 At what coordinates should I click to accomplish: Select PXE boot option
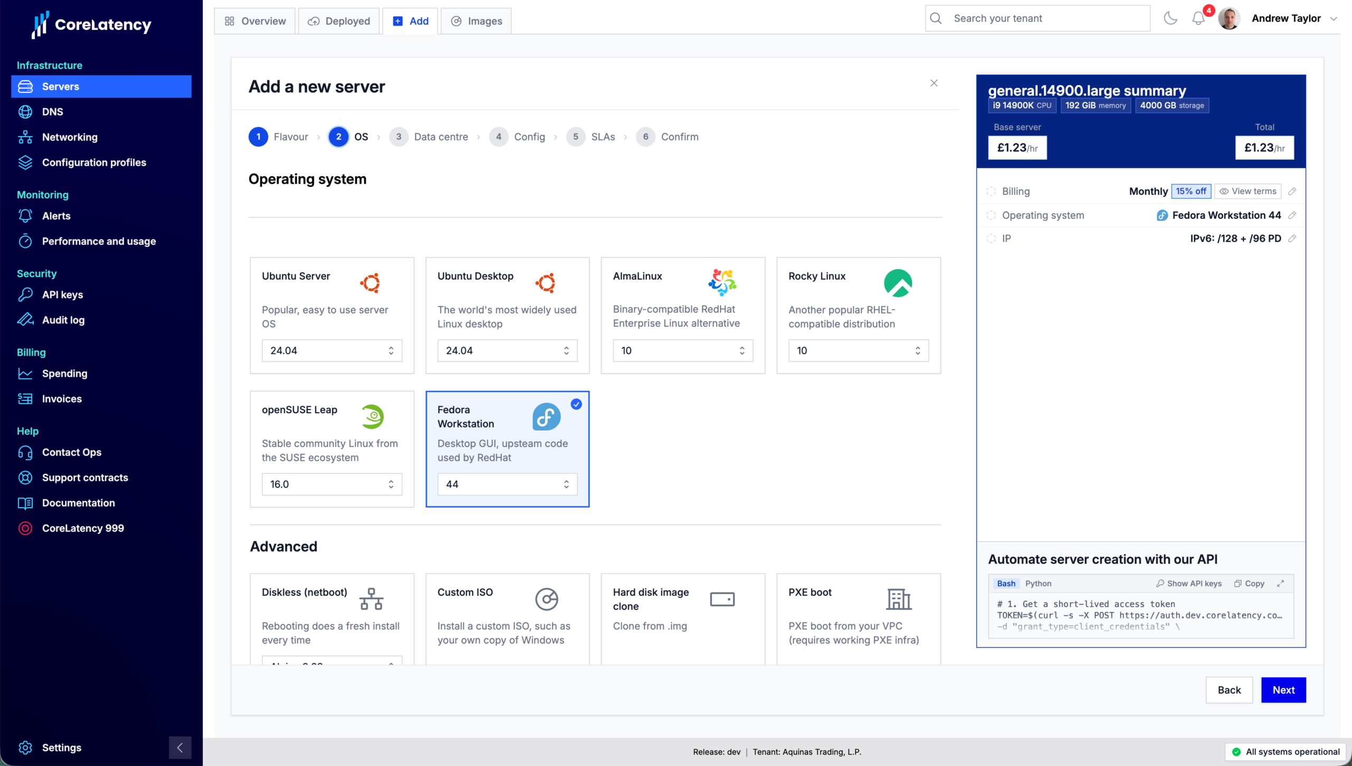(859, 619)
